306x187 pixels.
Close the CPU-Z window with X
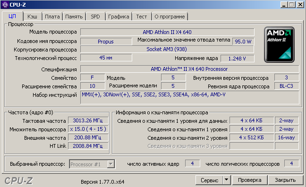(x=300, y=5)
